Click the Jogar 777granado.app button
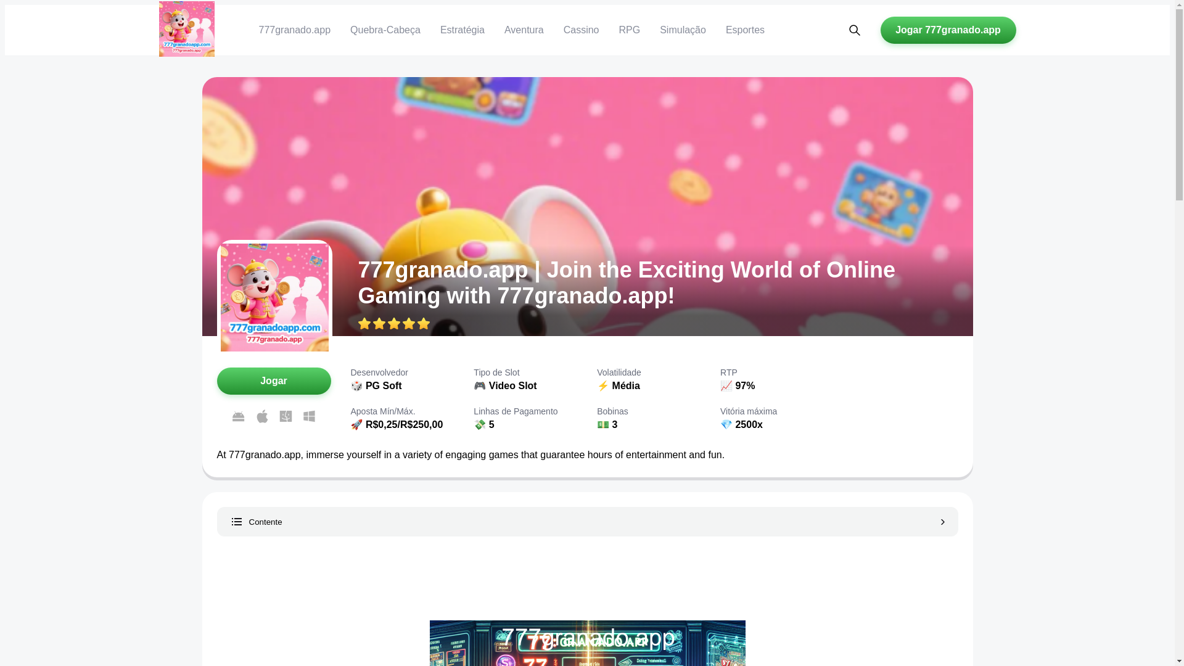This screenshot has width=1184, height=666. coord(948,30)
